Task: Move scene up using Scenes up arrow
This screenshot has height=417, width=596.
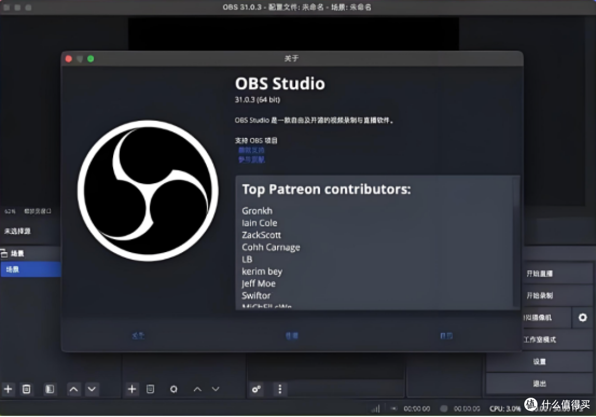Action: [x=74, y=389]
